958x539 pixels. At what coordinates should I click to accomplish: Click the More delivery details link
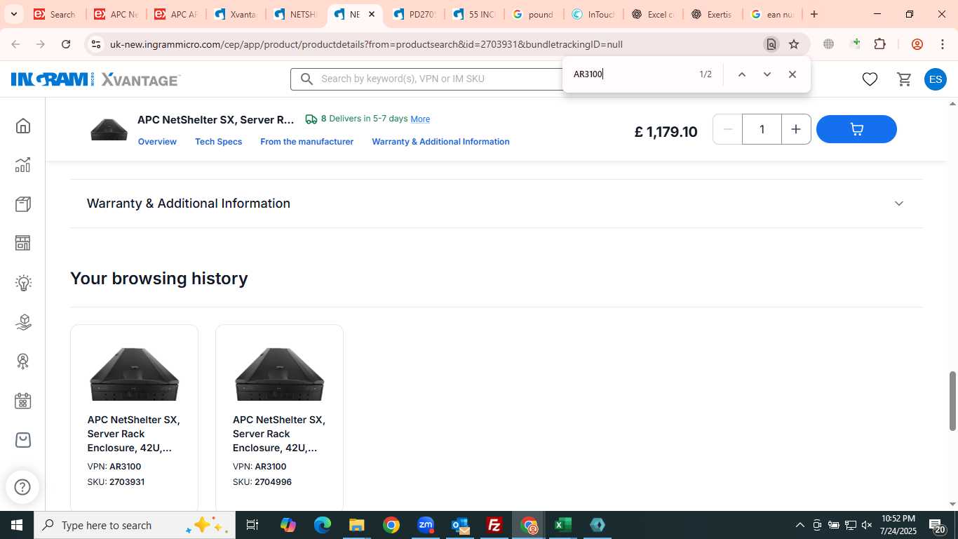420,119
